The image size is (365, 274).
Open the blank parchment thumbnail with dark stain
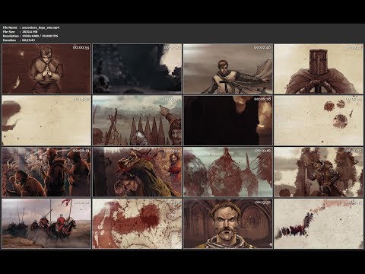pyautogui.click(x=46, y=120)
